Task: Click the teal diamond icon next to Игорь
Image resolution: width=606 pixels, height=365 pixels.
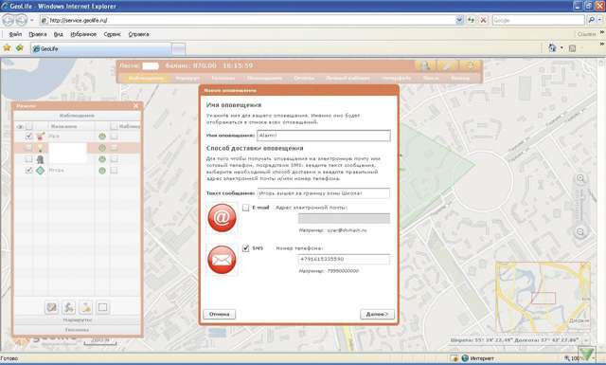Action: 40,171
